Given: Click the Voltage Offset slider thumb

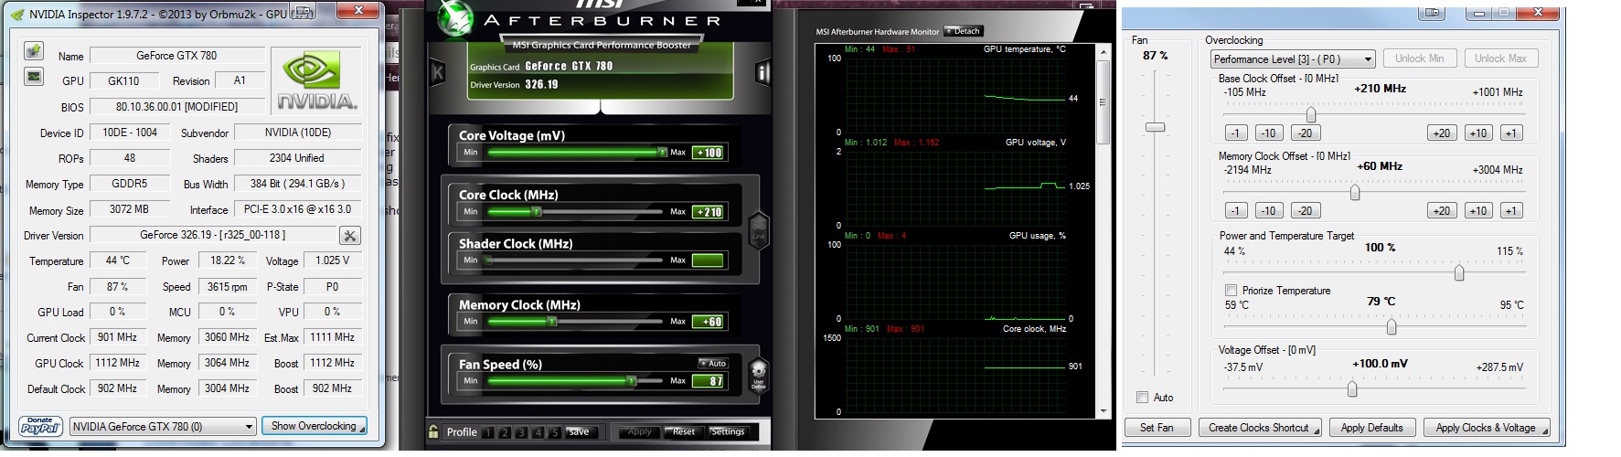Looking at the screenshot, I should tap(1352, 388).
